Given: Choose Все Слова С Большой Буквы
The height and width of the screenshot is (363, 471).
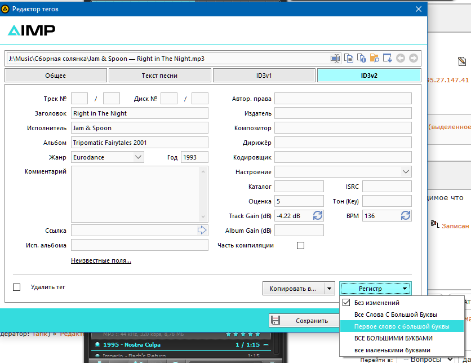Looking at the screenshot, I should click(402, 315).
